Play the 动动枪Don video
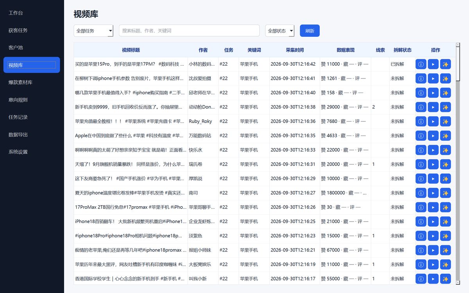Viewport: 469px width, 293px height. (x=433, y=107)
